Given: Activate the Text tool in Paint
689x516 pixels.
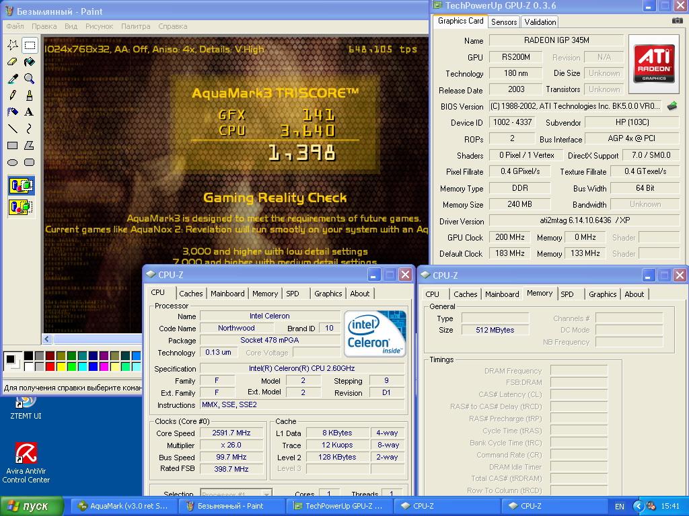Looking at the screenshot, I should 30,112.
